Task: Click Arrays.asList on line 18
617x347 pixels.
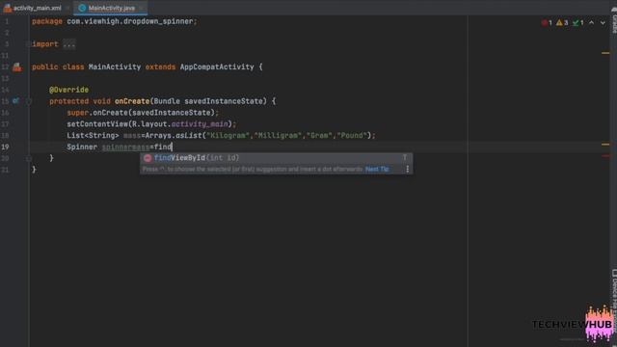Action: 174,135
